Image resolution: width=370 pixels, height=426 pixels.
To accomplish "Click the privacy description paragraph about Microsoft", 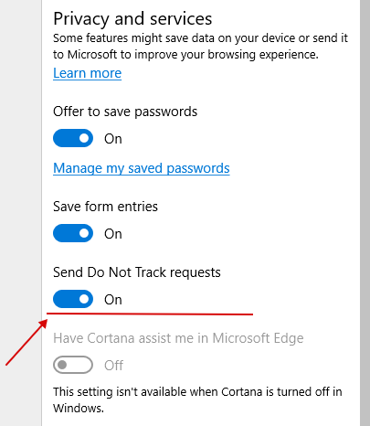I will 200,47.
